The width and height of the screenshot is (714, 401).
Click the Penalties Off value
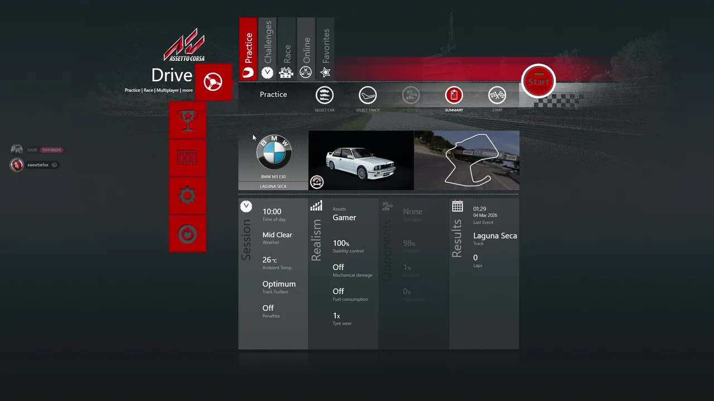pyautogui.click(x=268, y=308)
